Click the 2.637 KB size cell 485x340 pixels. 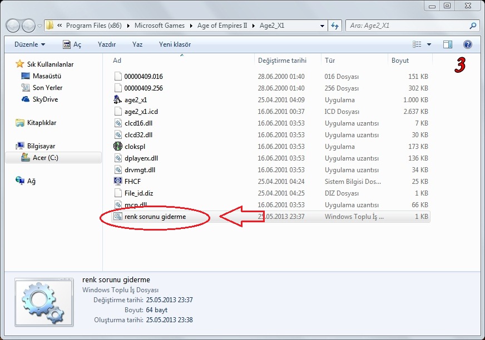coord(415,112)
